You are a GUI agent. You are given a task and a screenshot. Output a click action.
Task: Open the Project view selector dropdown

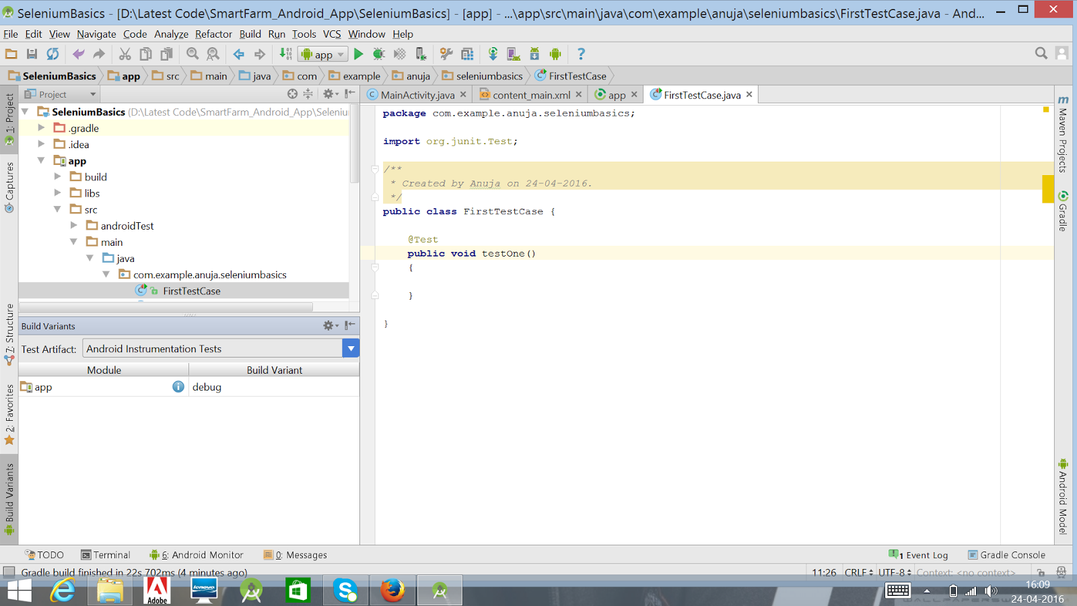click(x=61, y=94)
